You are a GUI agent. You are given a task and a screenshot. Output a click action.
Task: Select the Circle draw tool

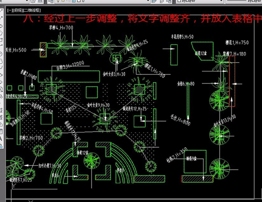(1, 54)
